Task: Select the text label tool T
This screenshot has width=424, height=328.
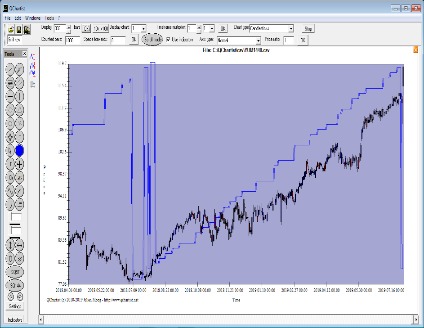Action: pos(20,137)
